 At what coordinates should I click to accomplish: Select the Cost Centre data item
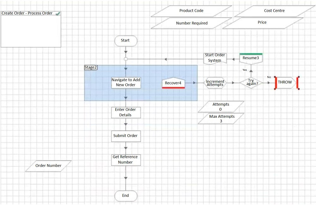[x=274, y=11]
